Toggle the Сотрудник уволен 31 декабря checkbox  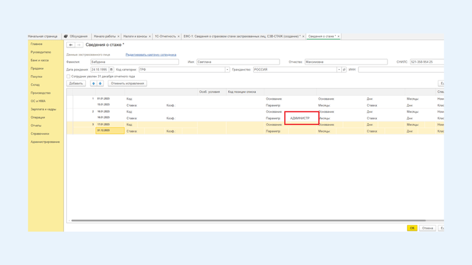pyautogui.click(x=69, y=76)
